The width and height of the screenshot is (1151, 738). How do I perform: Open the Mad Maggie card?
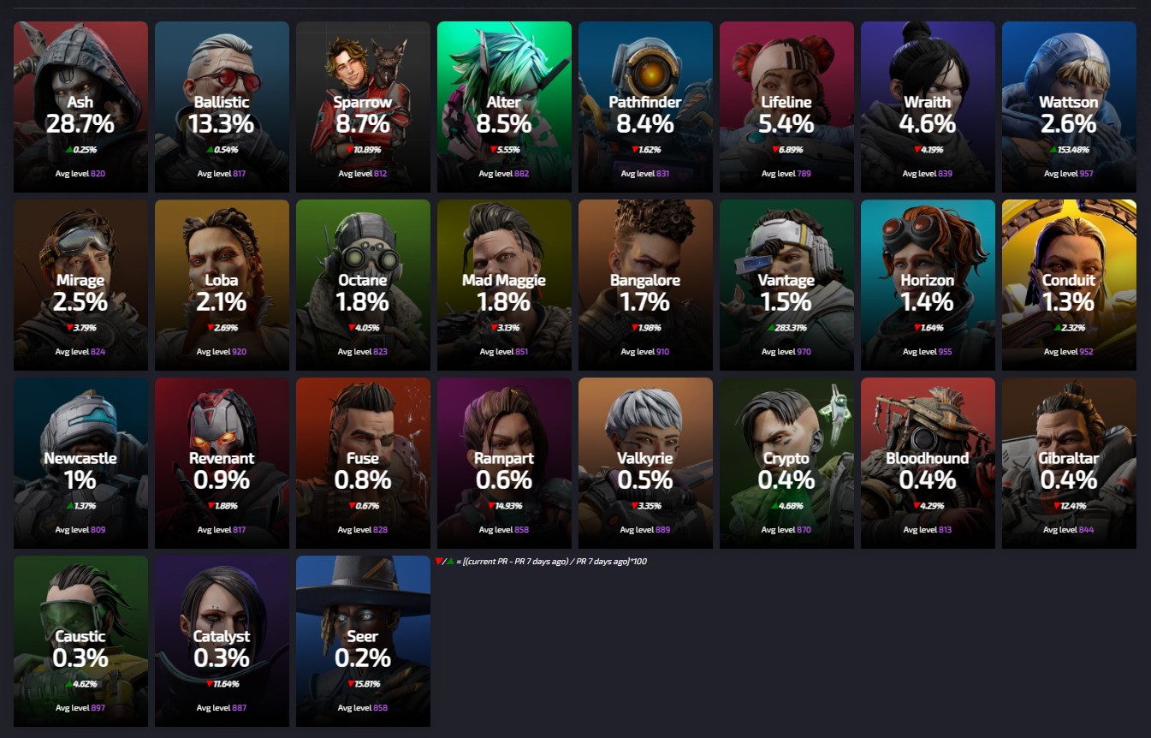pyautogui.click(x=504, y=285)
